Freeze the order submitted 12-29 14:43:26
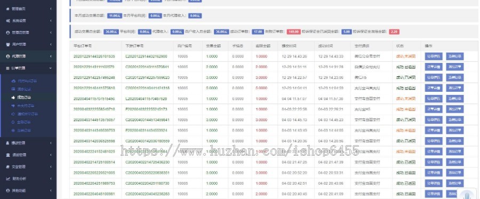The width and height of the screenshot is (480, 199). [454, 57]
